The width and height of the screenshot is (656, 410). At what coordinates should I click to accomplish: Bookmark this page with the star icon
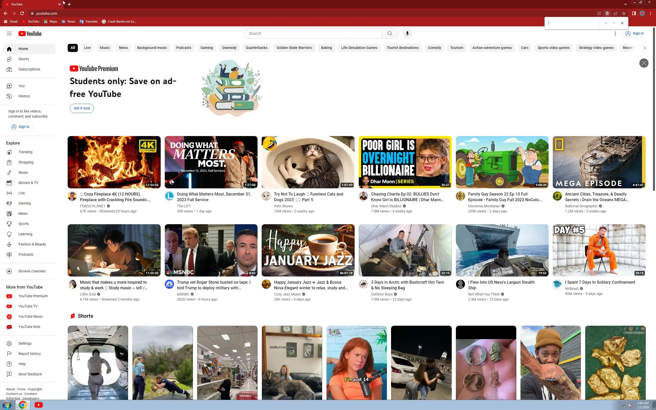[624, 13]
